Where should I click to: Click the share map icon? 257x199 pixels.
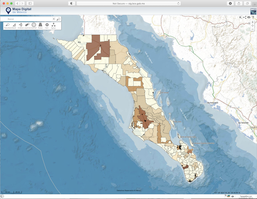245,17
